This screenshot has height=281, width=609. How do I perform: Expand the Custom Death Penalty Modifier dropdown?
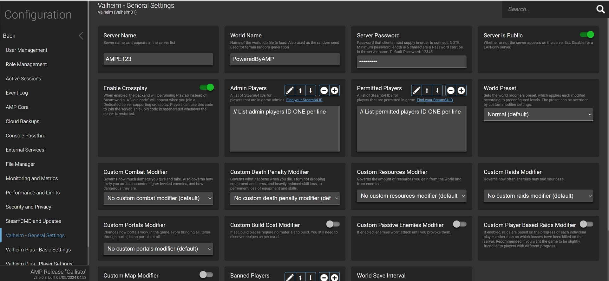[x=285, y=198]
